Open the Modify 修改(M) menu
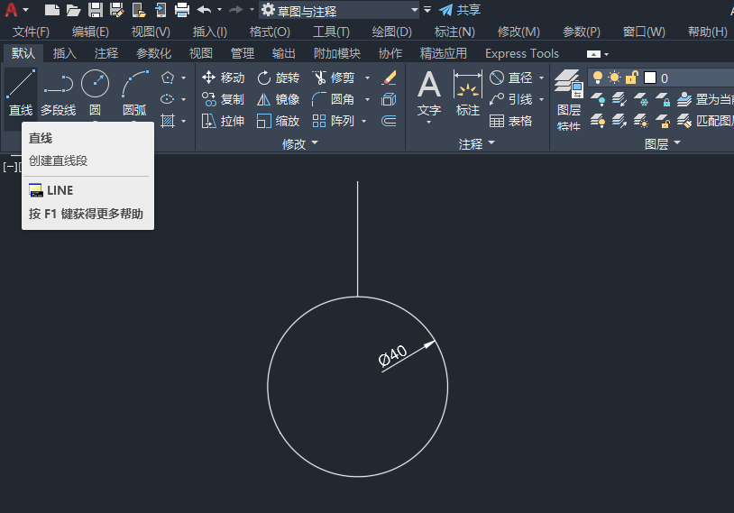734x513 pixels. [x=518, y=32]
